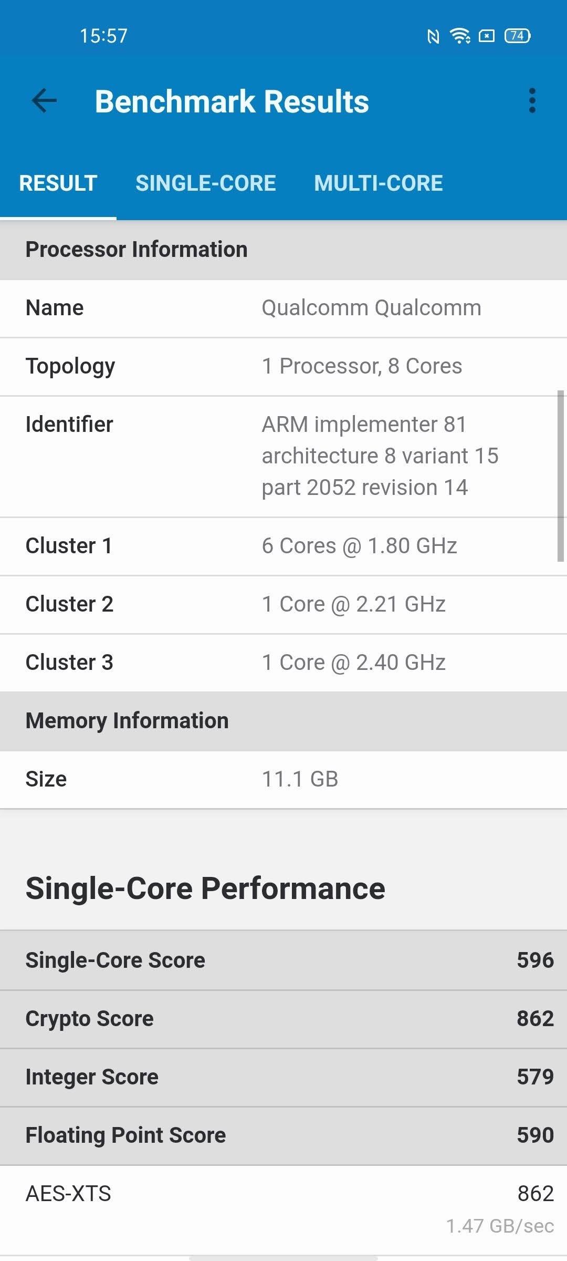Tap the Identifier row

[283, 456]
